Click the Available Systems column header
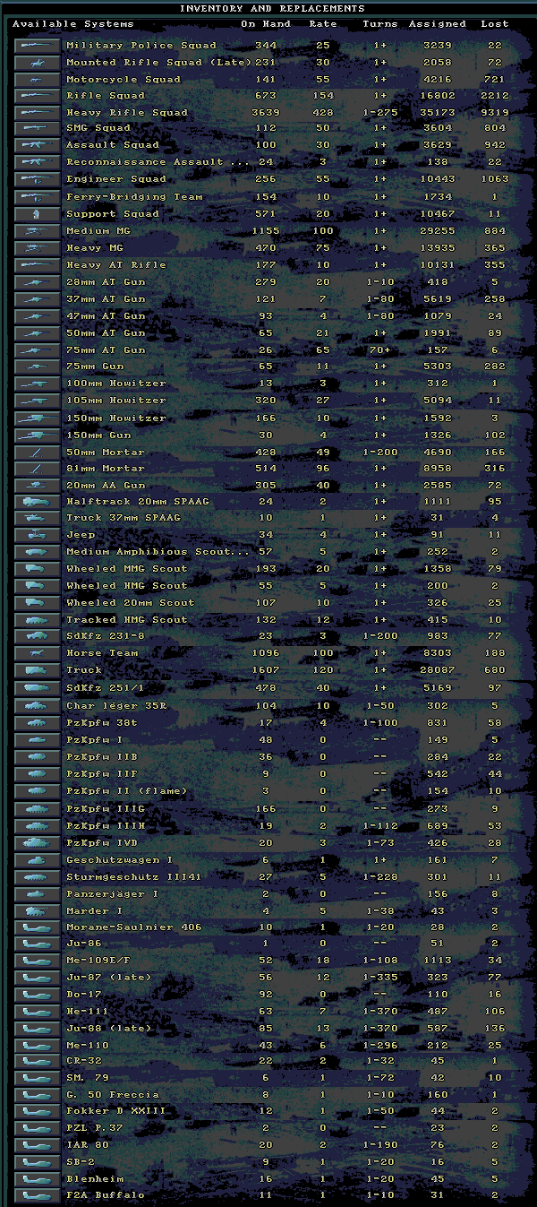The width and height of the screenshot is (537, 1207). [72, 24]
